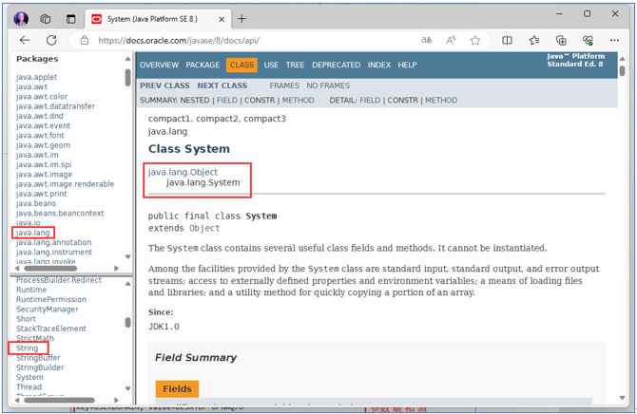Image resolution: width=637 pixels, height=414 pixels.
Task: Open the Collections icon
Action: click(561, 40)
